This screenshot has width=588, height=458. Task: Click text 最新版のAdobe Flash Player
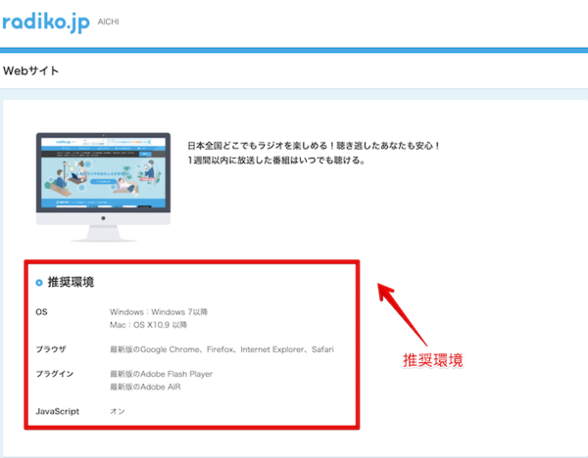(x=162, y=374)
